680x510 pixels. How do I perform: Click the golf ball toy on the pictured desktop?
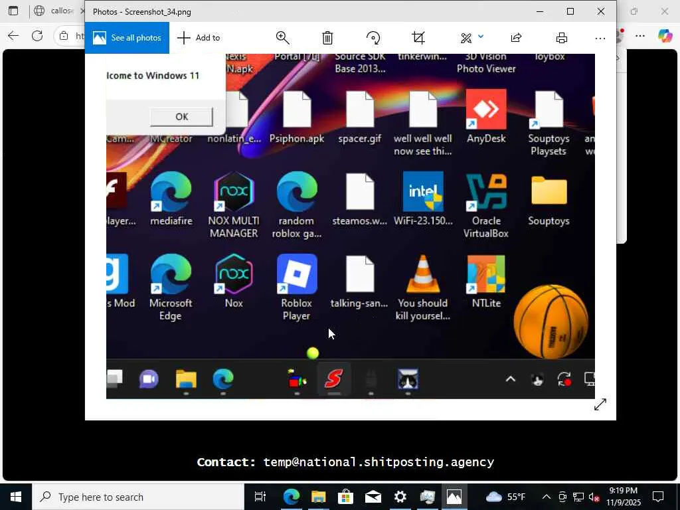click(x=313, y=353)
